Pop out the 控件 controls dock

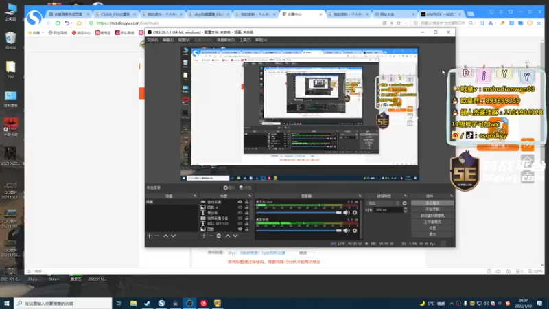pyautogui.click(x=452, y=196)
